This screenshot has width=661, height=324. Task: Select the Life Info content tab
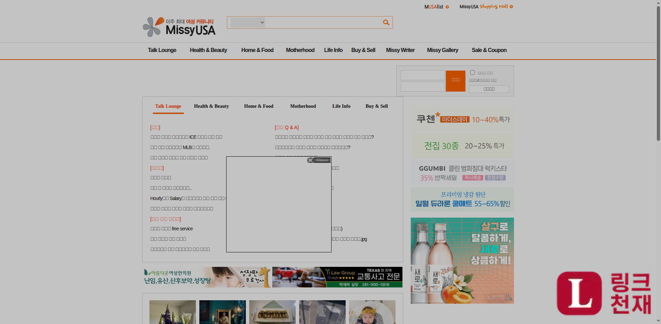341,106
